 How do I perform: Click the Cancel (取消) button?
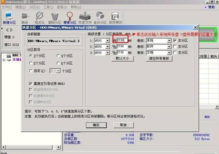tap(123, 125)
